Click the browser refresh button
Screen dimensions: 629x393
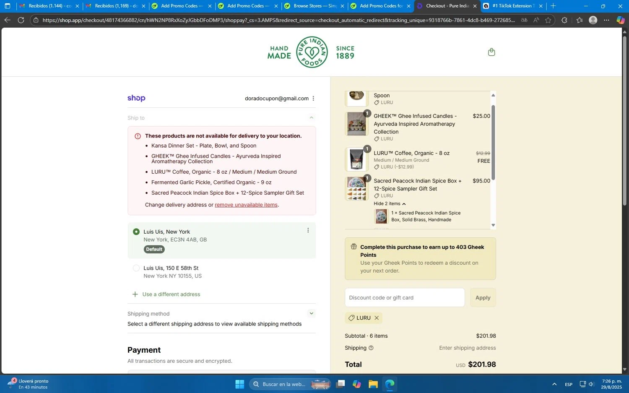(x=21, y=20)
